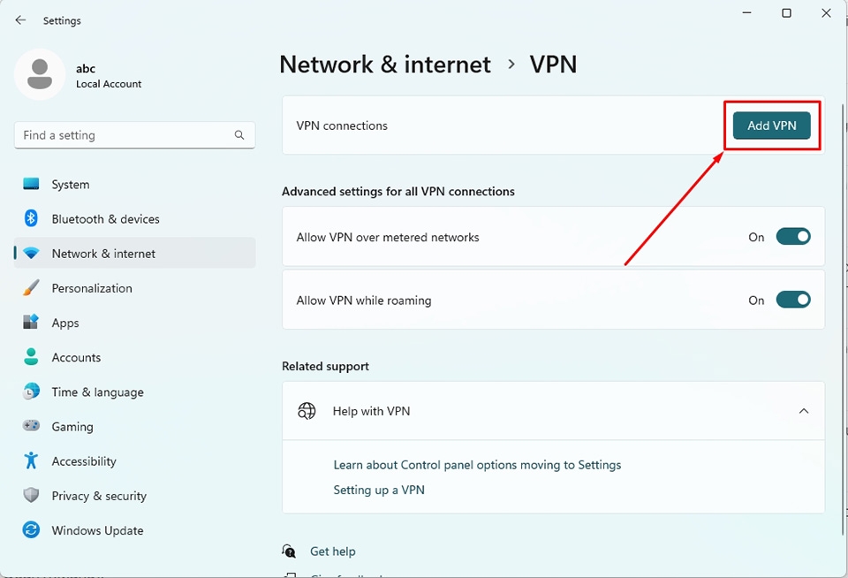Open the Setting up a VPN link

click(378, 490)
